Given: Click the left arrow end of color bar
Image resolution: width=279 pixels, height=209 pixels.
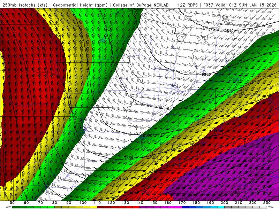Looking at the screenshot, I should (8, 207).
